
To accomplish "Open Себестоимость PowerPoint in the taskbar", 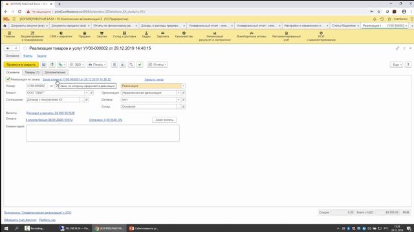I will [144, 228].
